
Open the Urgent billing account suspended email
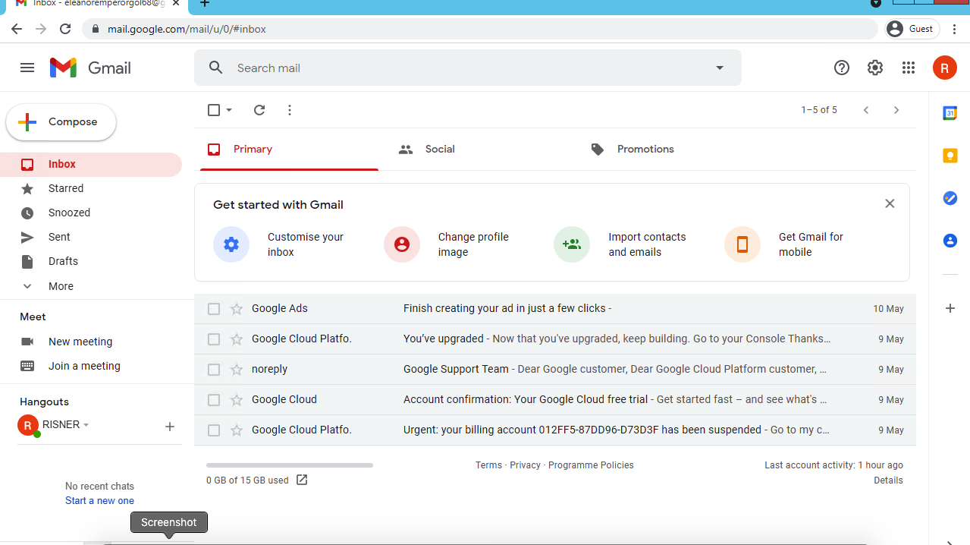[x=555, y=430]
